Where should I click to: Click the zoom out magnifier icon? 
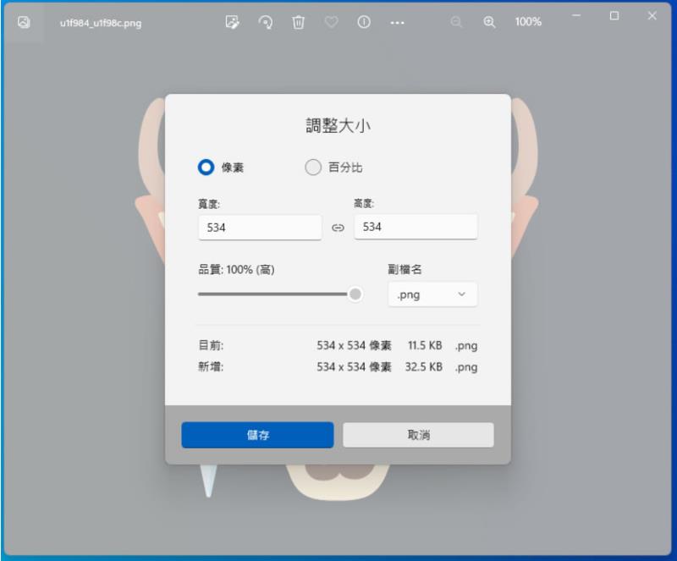click(x=456, y=22)
